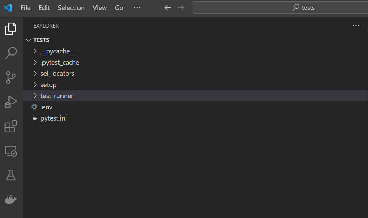The height and width of the screenshot is (218, 368).
Task: Select the Source Control icon
Action: click(11, 77)
